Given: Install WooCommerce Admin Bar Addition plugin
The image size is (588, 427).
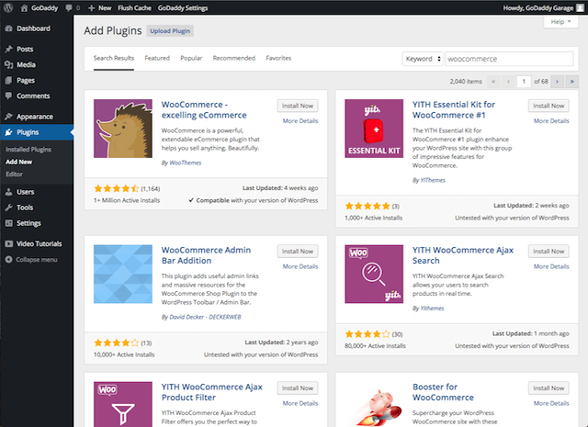Looking at the screenshot, I should (x=298, y=252).
